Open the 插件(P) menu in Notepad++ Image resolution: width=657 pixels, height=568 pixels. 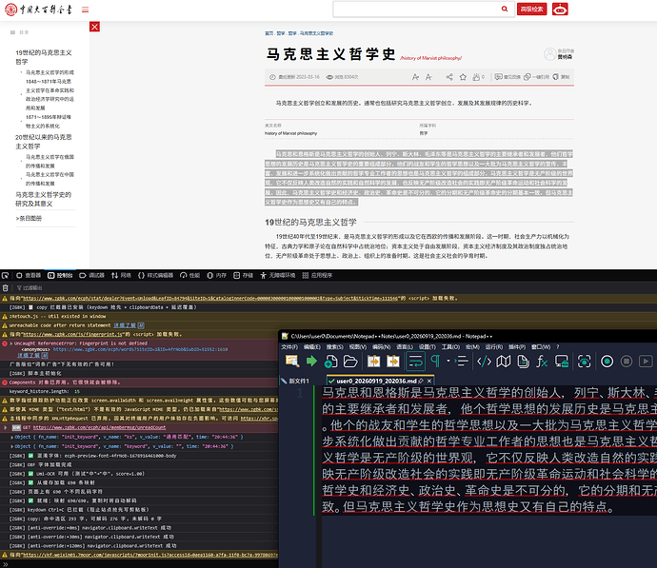coord(517,347)
